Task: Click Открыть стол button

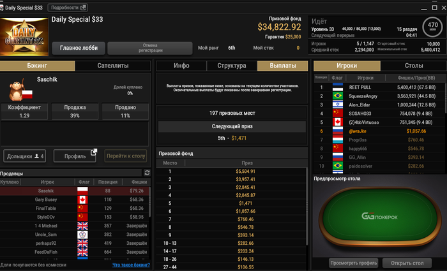Action: pos(407,263)
